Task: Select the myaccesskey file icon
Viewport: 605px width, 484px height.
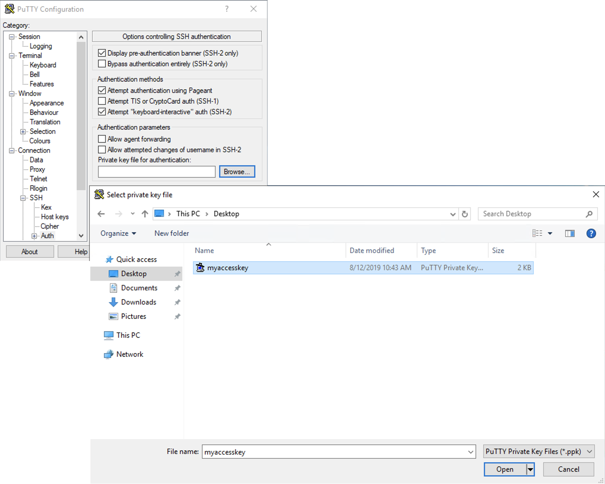Action: pyautogui.click(x=200, y=268)
